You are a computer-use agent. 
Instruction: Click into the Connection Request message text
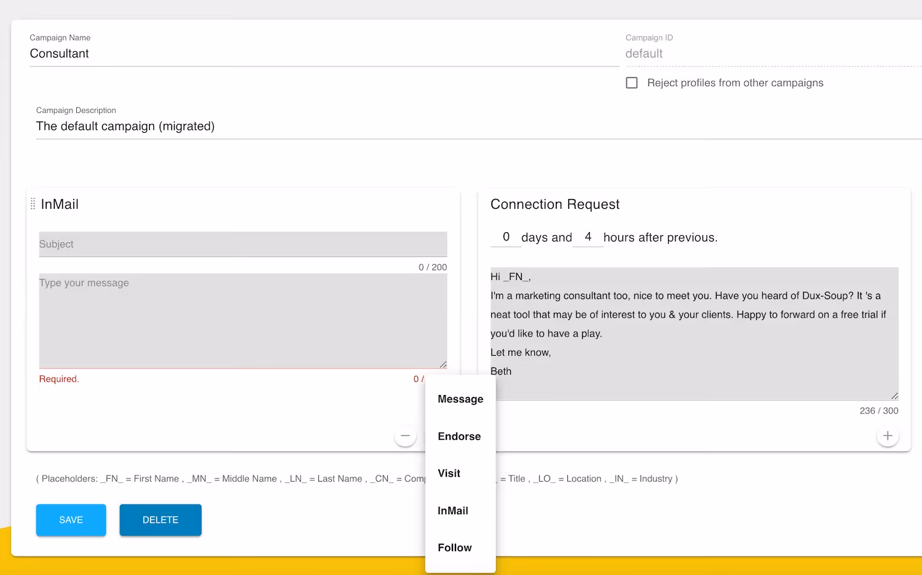694,334
